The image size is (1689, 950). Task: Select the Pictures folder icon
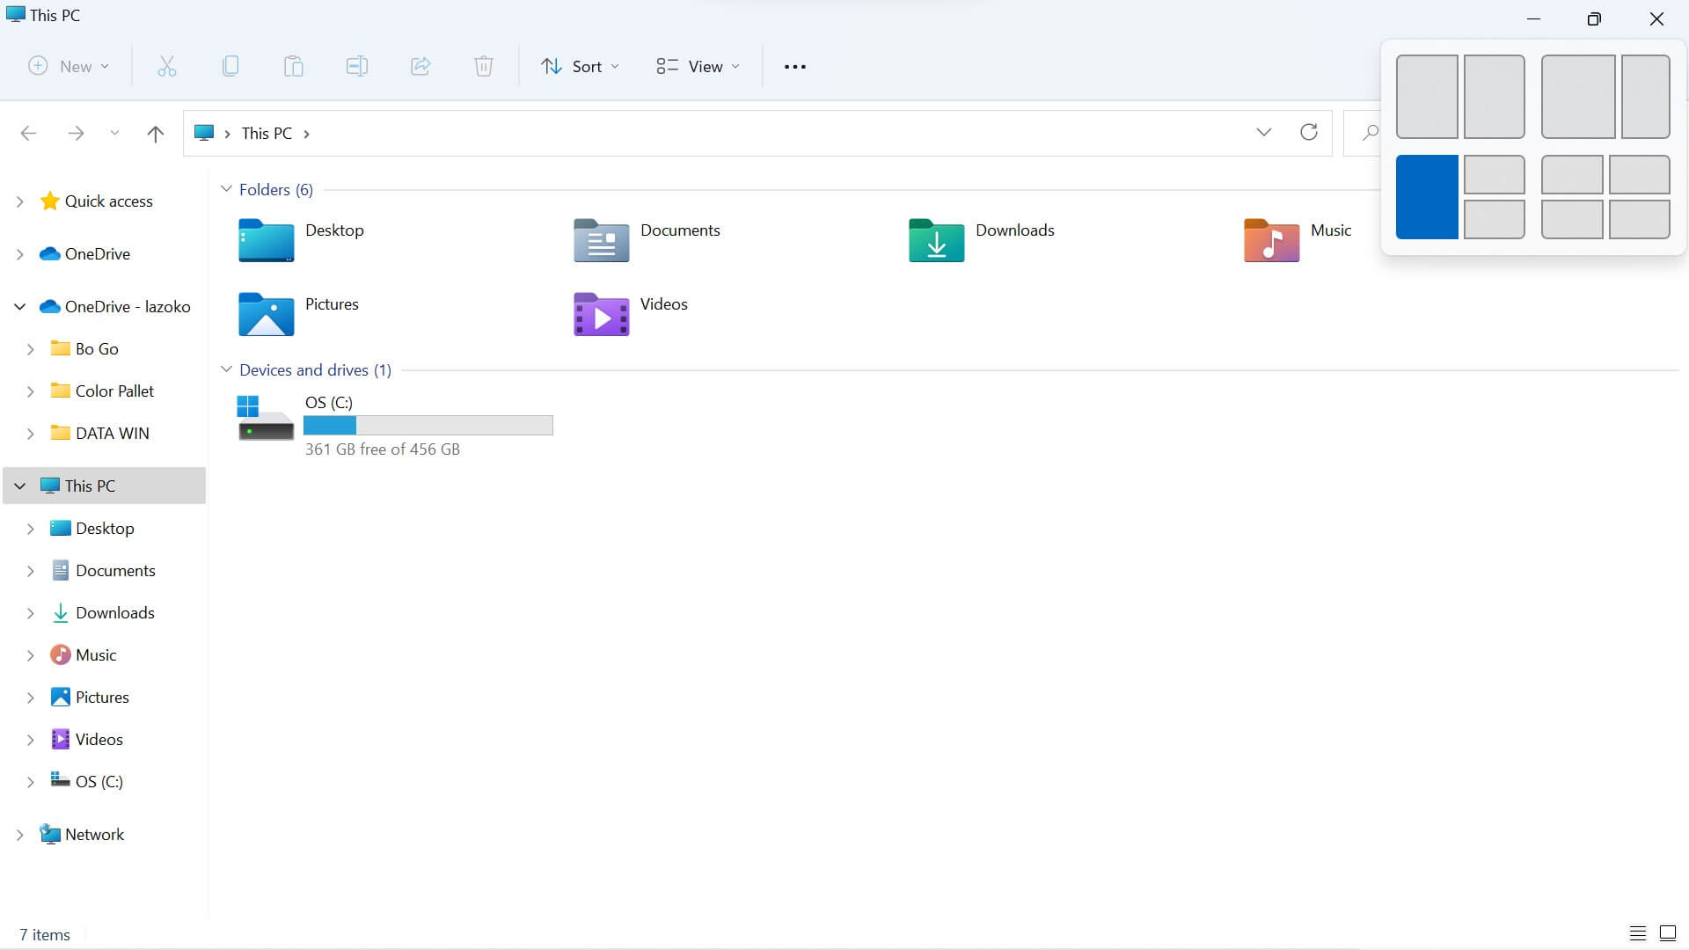(265, 314)
